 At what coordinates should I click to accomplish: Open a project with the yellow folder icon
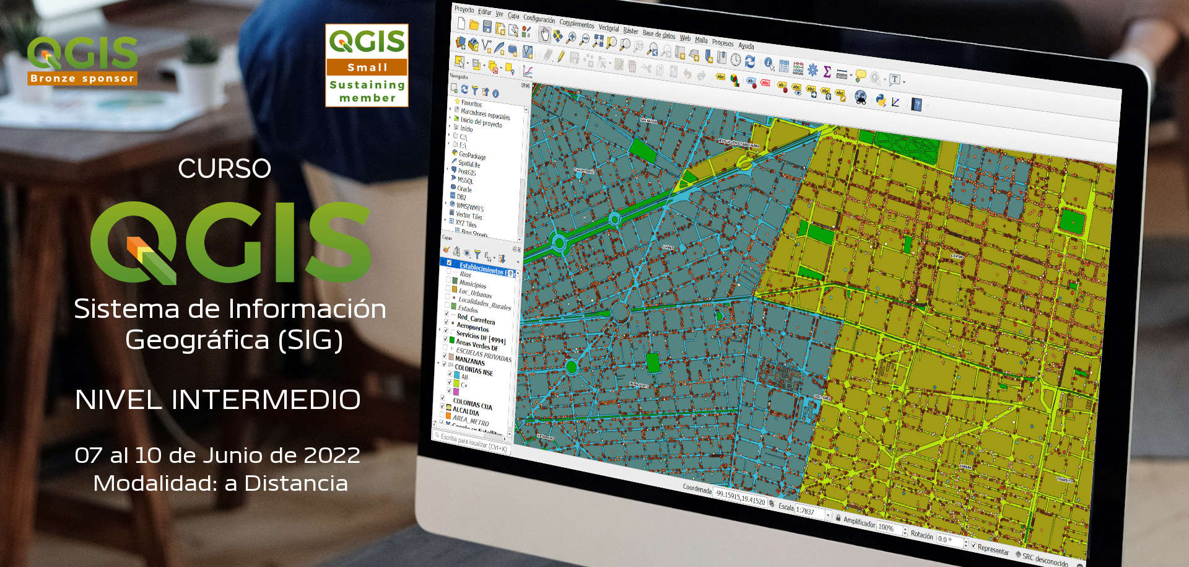click(x=474, y=25)
